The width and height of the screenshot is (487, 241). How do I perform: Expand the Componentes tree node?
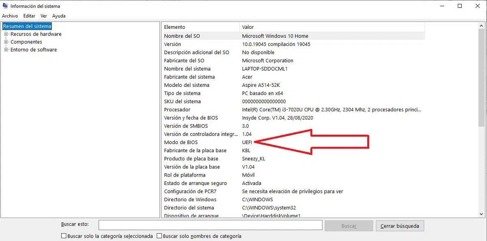(6, 42)
